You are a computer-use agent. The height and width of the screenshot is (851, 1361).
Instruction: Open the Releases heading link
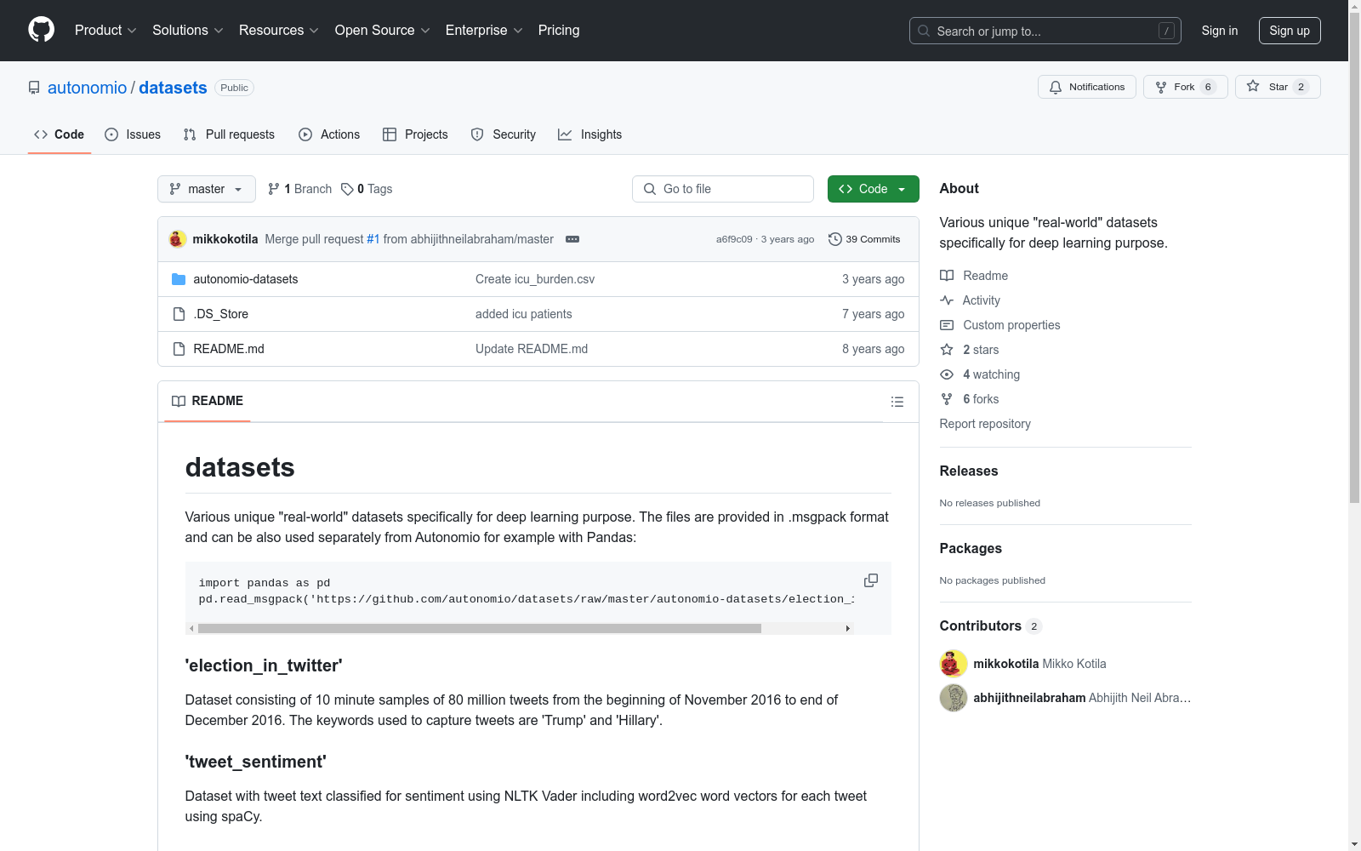969,471
